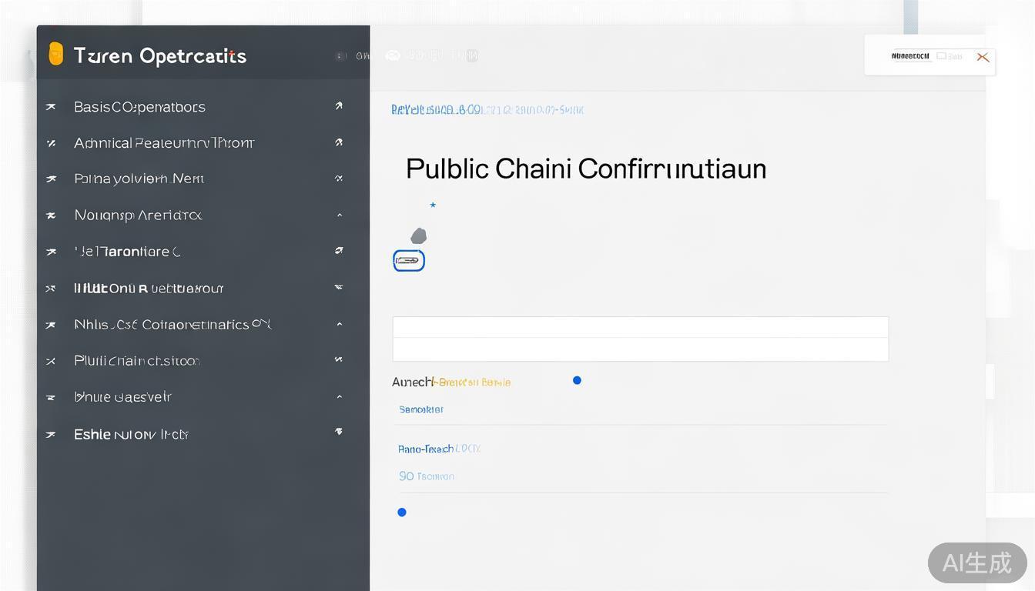
Task: Select the blue radio dot below 9O Tsonnon
Action: (x=401, y=512)
